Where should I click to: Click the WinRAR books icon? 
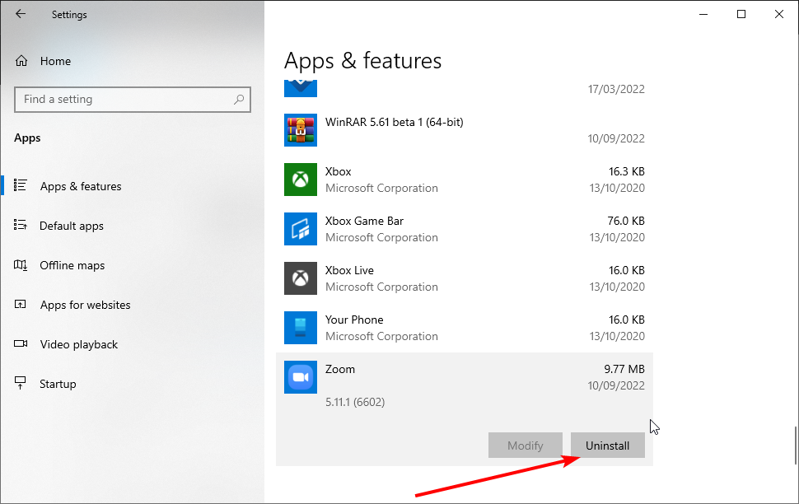tap(300, 130)
